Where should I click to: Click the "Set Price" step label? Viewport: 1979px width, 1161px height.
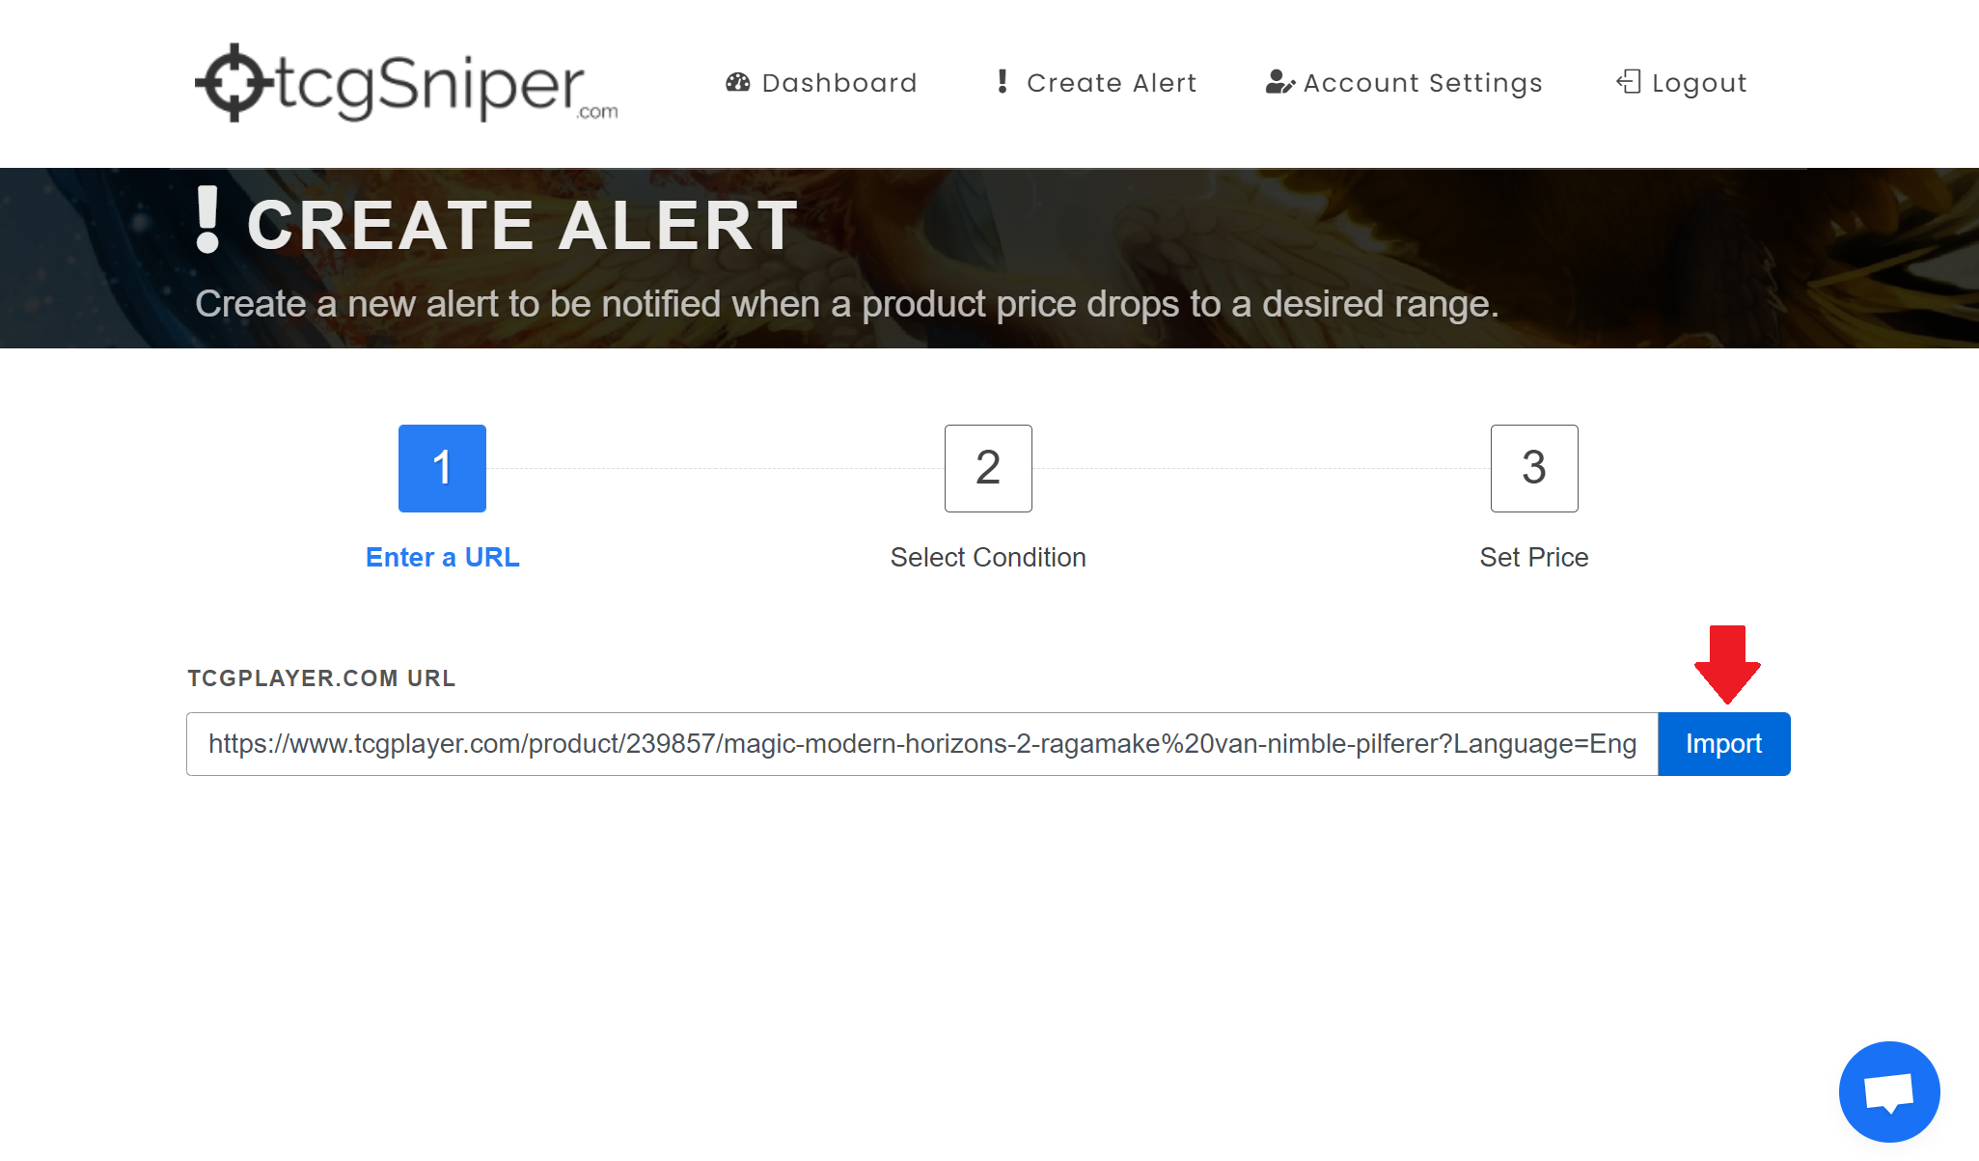pyautogui.click(x=1534, y=557)
